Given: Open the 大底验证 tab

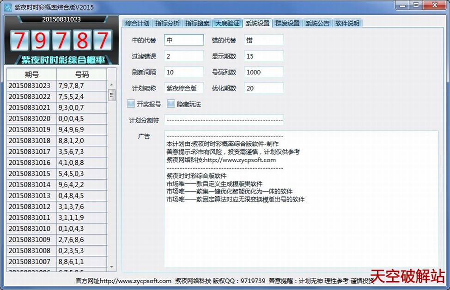Looking at the screenshot, I should [227, 22].
